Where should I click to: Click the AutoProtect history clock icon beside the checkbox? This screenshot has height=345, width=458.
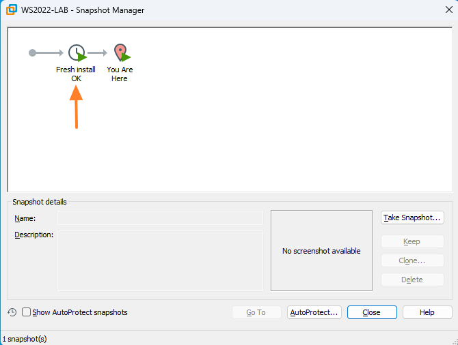coord(12,312)
